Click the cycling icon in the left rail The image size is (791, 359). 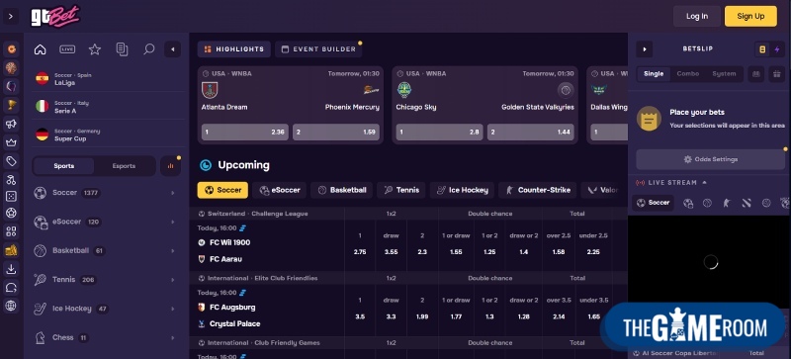tap(11, 180)
